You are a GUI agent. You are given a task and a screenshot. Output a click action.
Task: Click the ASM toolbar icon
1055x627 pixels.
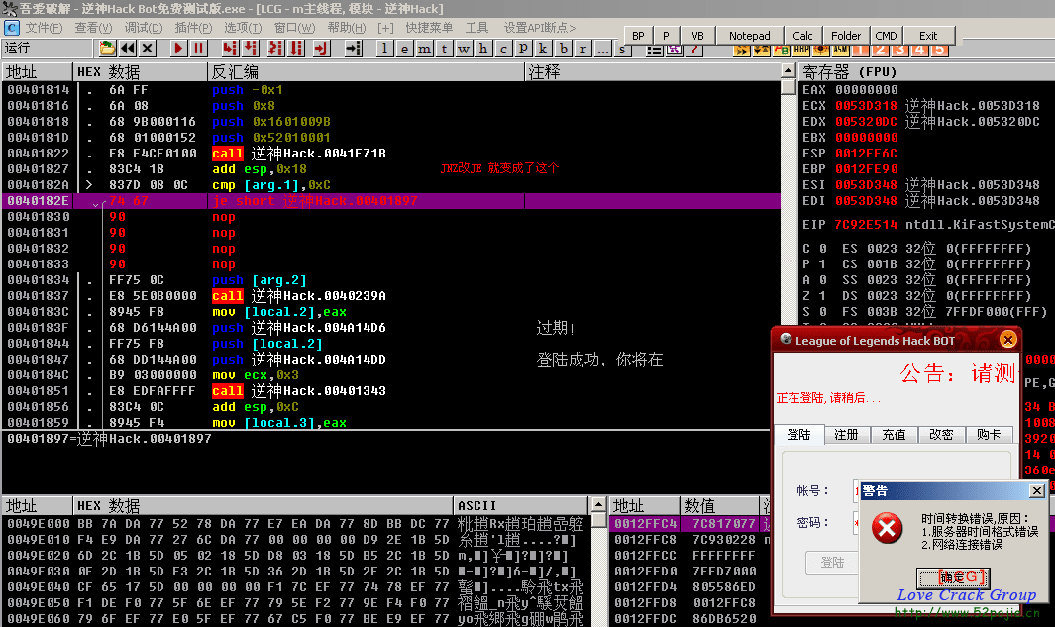pos(840,50)
